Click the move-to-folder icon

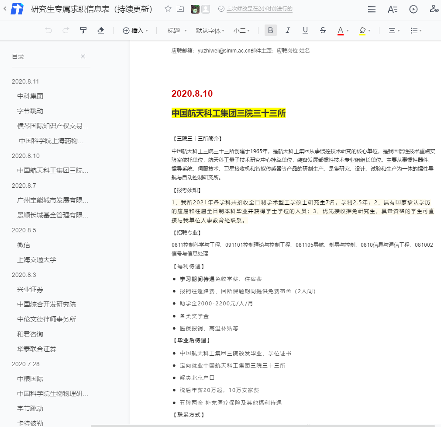pos(180,9)
